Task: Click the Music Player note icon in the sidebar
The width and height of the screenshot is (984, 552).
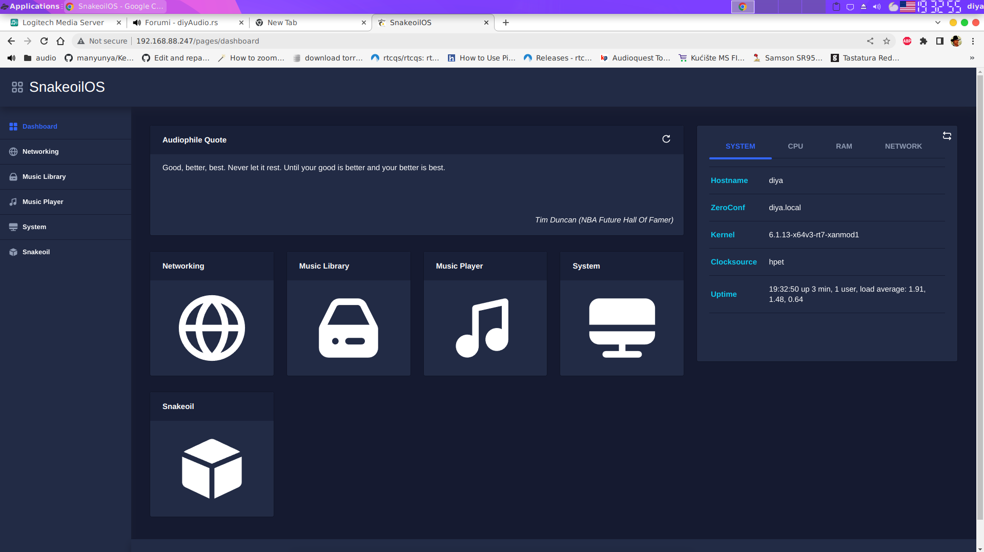Action: (13, 202)
